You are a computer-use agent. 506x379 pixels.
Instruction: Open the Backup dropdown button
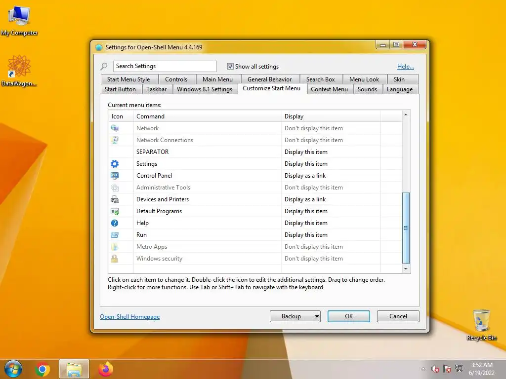[x=295, y=316]
